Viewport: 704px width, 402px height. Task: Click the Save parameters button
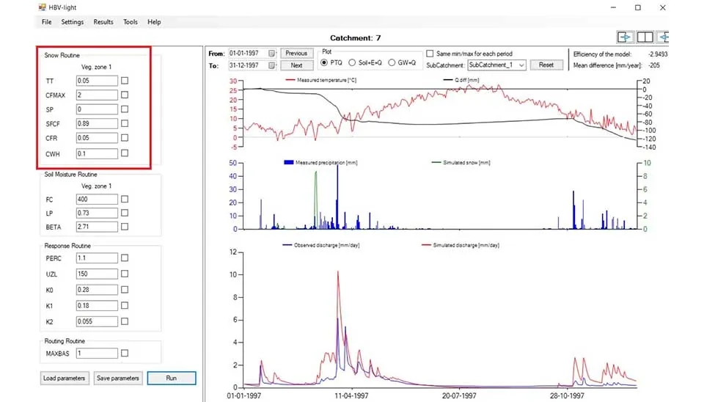pyautogui.click(x=117, y=379)
